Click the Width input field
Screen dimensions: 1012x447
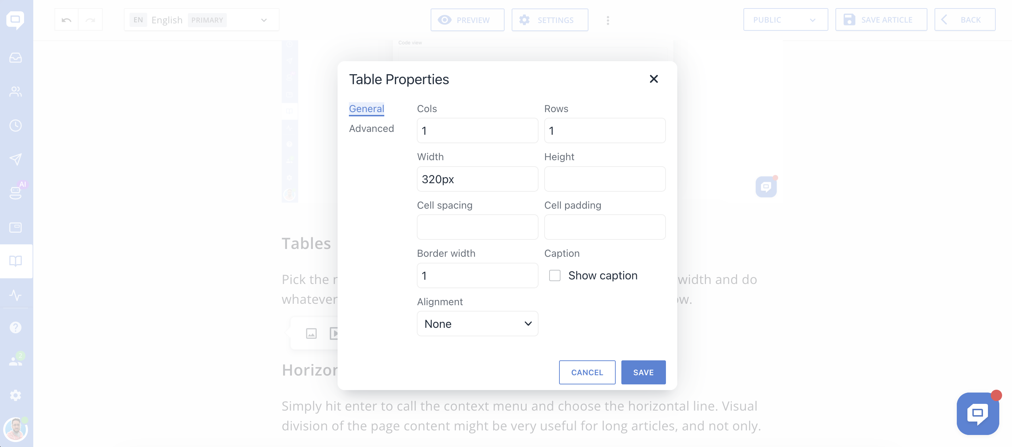click(477, 179)
